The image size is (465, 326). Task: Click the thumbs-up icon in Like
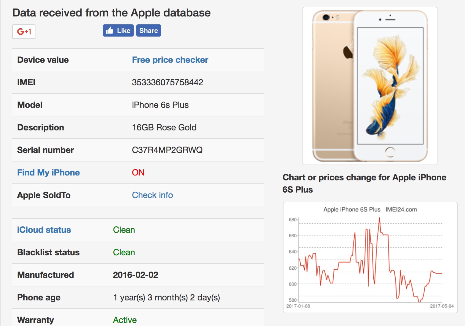[110, 30]
